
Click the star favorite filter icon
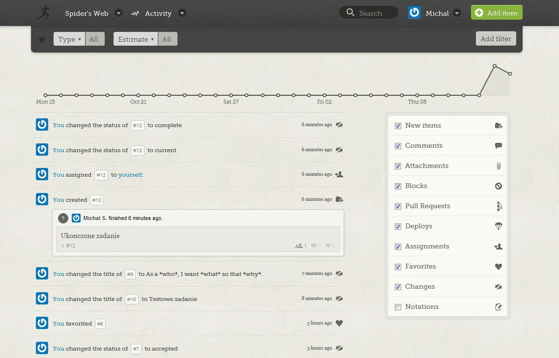click(42, 39)
